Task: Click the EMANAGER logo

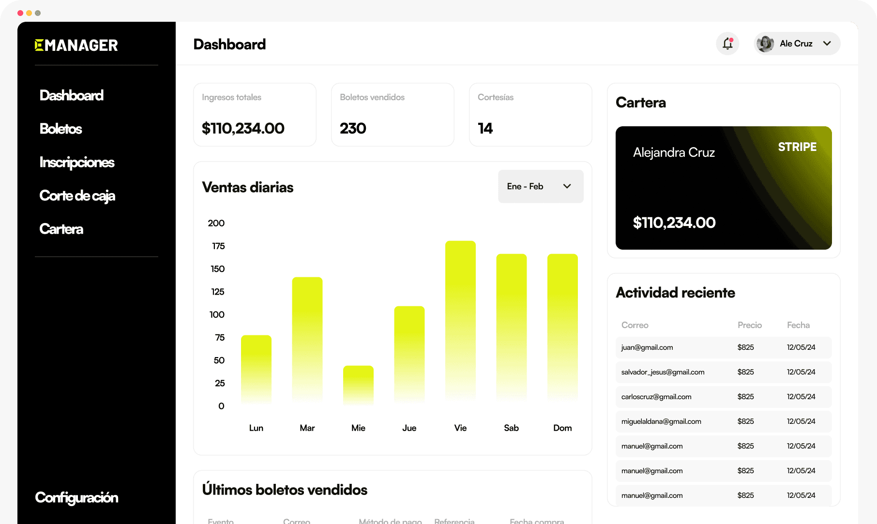Action: (76, 45)
